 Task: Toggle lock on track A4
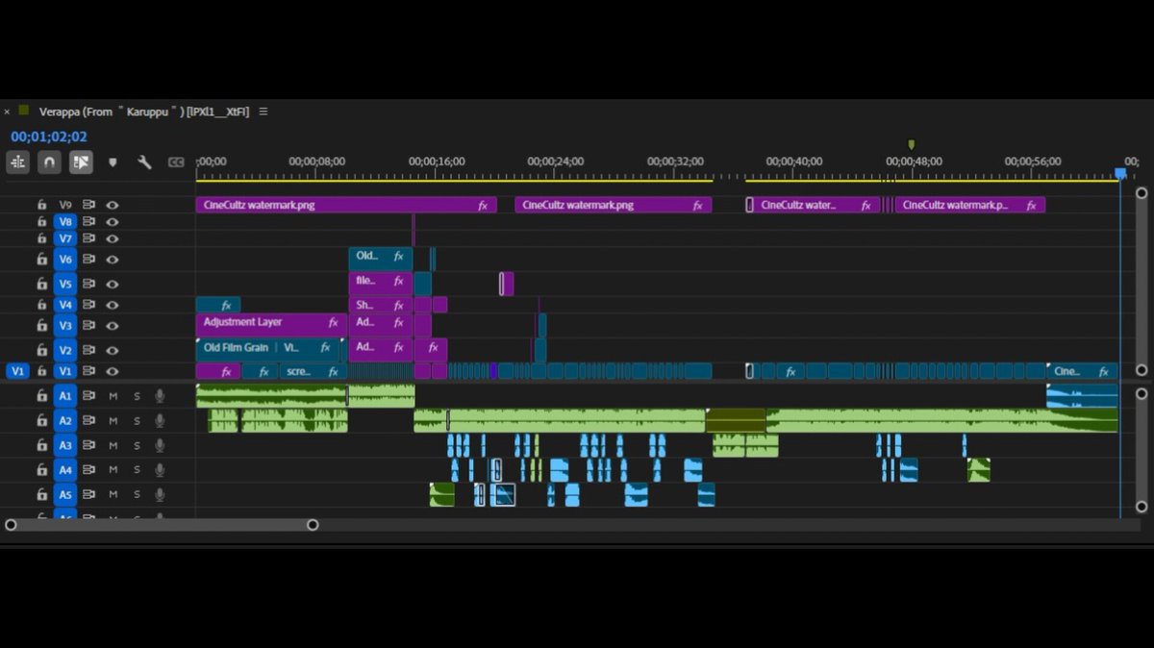(41, 470)
